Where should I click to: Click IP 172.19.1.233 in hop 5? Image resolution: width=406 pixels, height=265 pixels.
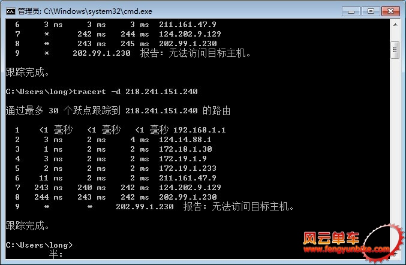188,168
